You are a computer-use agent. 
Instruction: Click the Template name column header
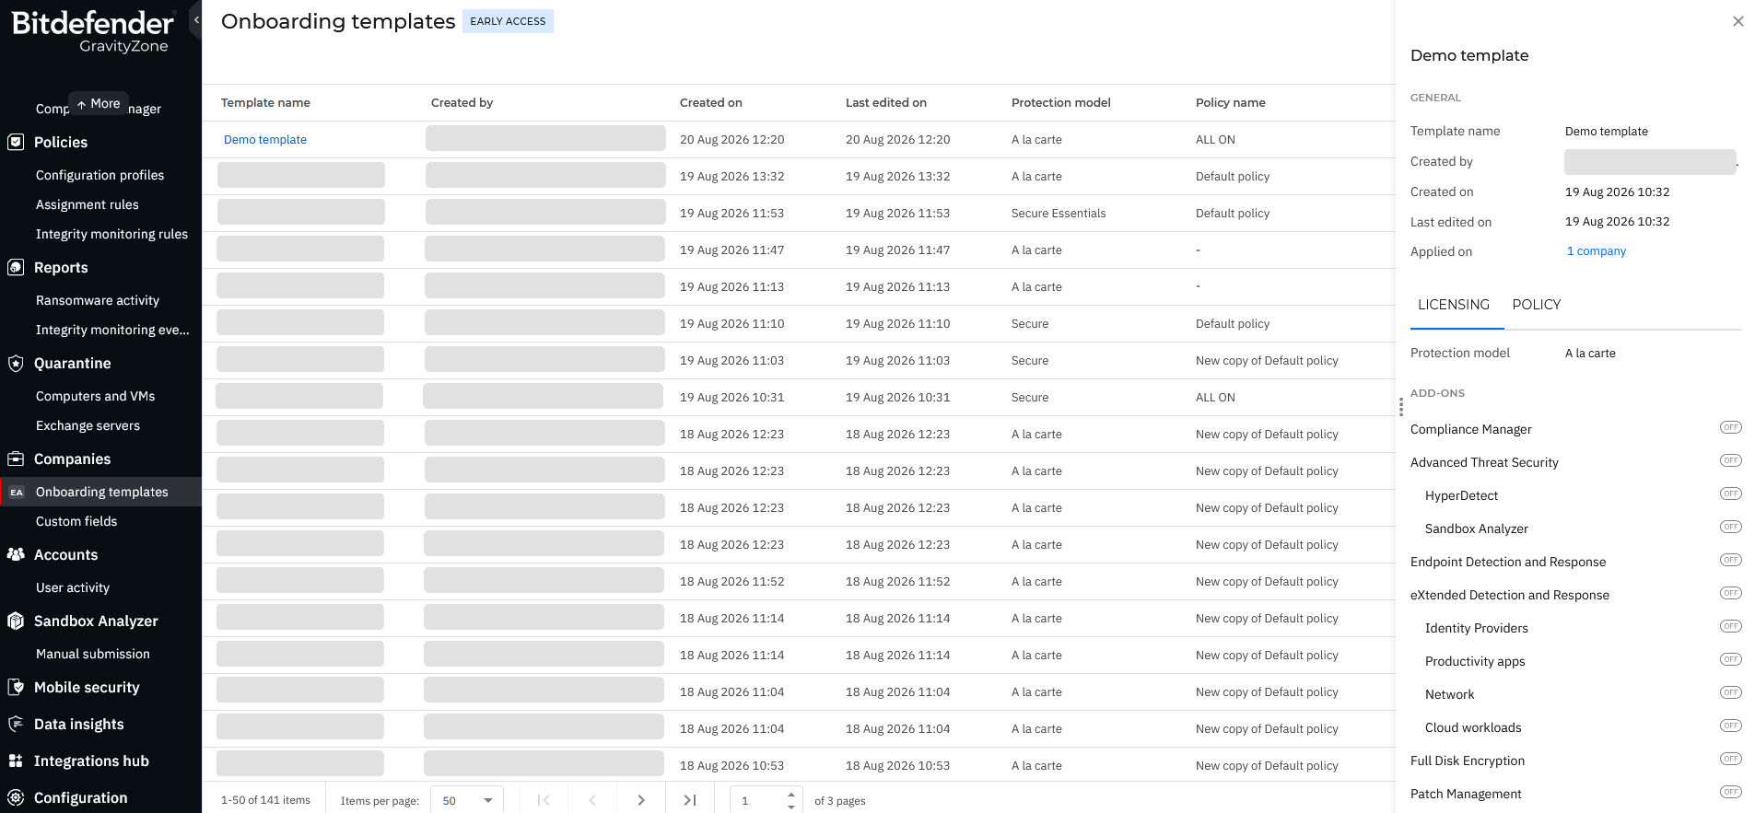265,103
